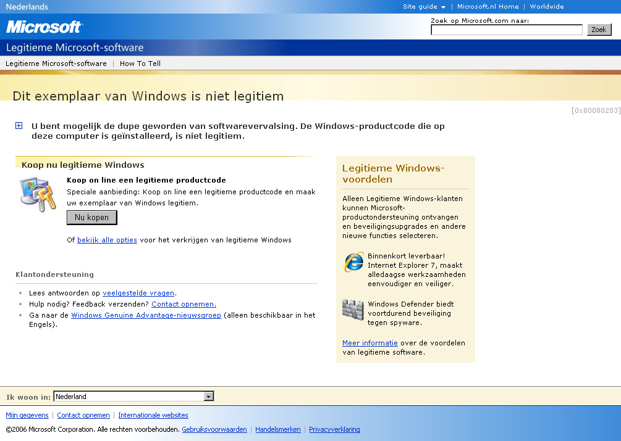Click the 'Meer informatie' link

(370, 342)
